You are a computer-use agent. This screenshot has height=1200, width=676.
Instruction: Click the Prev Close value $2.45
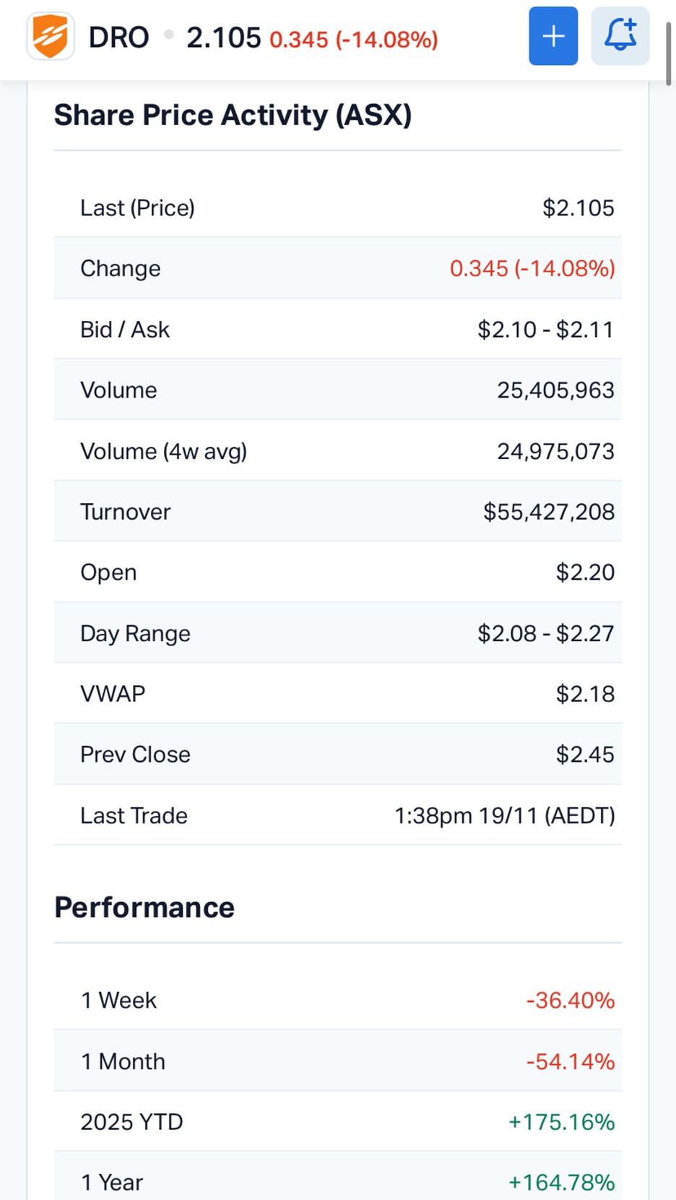click(585, 755)
